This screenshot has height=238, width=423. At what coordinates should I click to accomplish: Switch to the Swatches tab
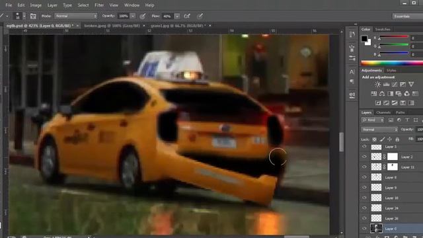pyautogui.click(x=383, y=29)
